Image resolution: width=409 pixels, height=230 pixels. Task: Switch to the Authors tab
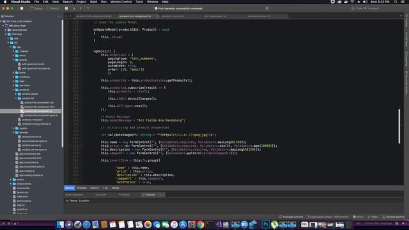[x=95, y=188]
